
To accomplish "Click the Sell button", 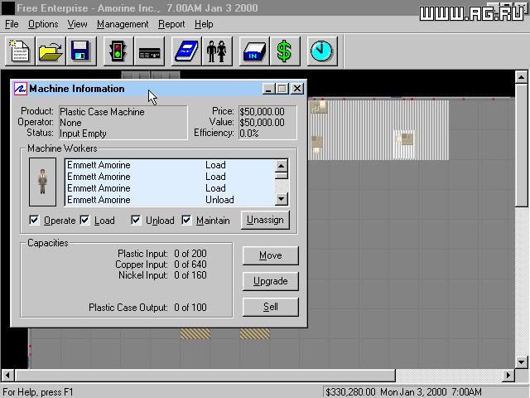I will [x=271, y=307].
